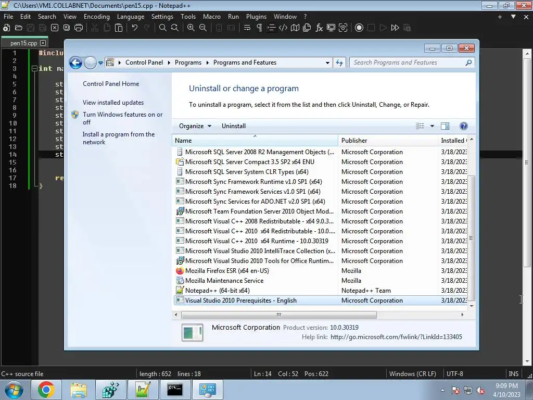533x400 pixels.
Task: Click the Find magnifier icon in Notepad++ toolbar
Action: [x=163, y=28]
